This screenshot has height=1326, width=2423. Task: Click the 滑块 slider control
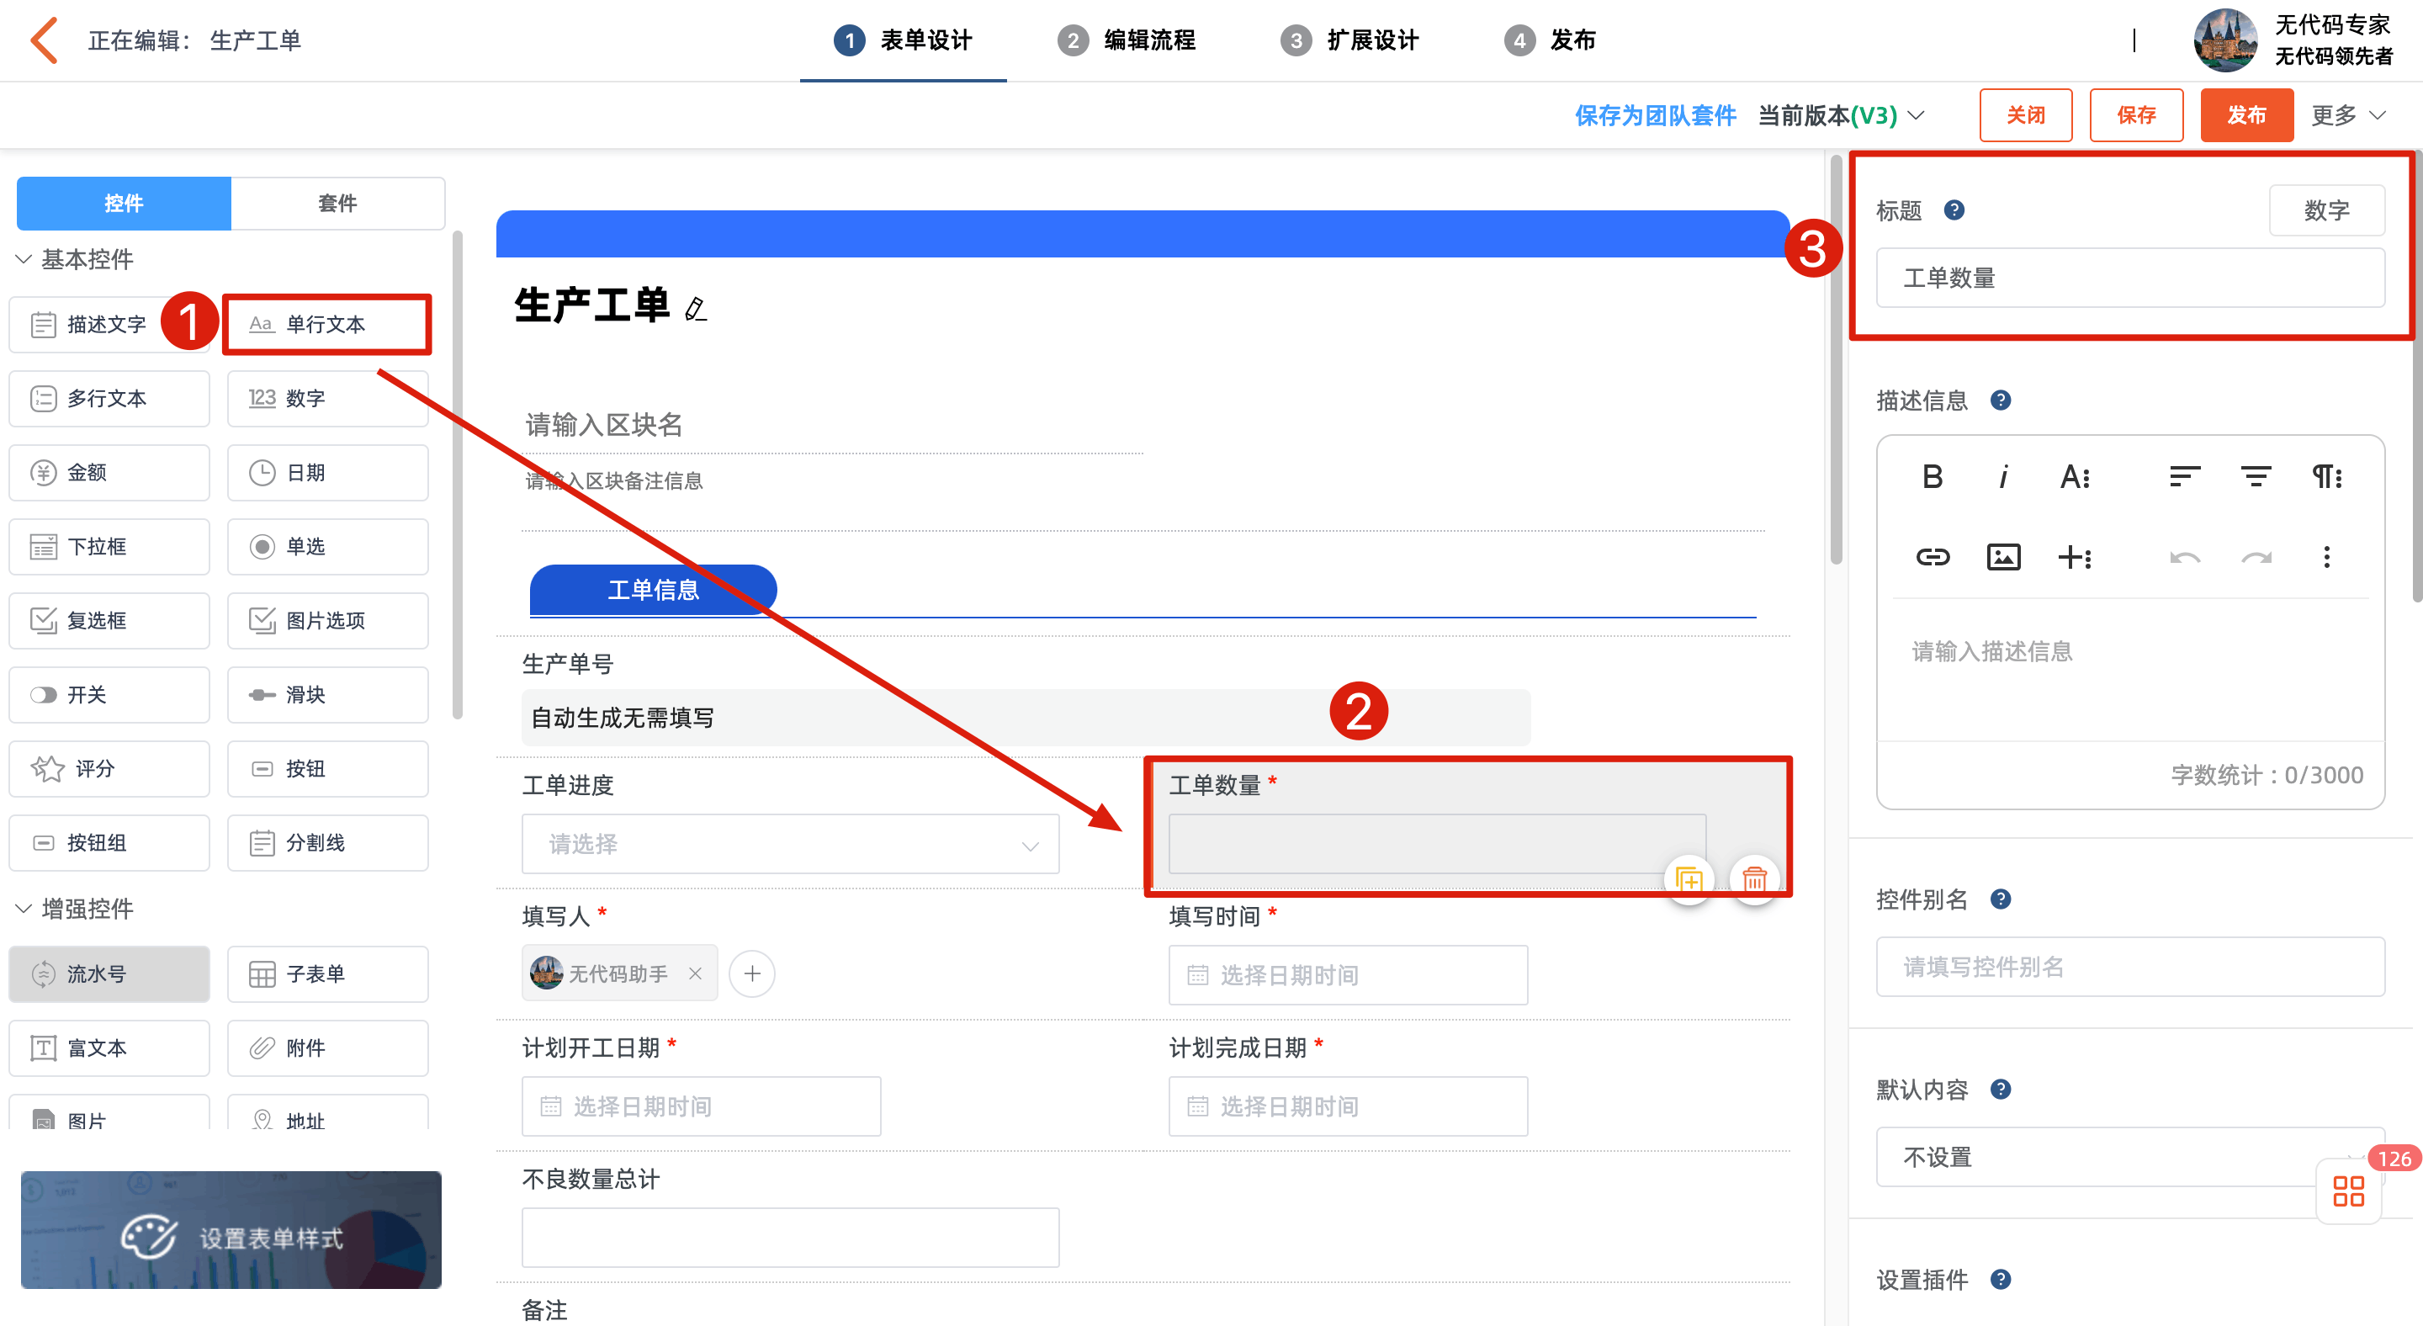pos(327,695)
